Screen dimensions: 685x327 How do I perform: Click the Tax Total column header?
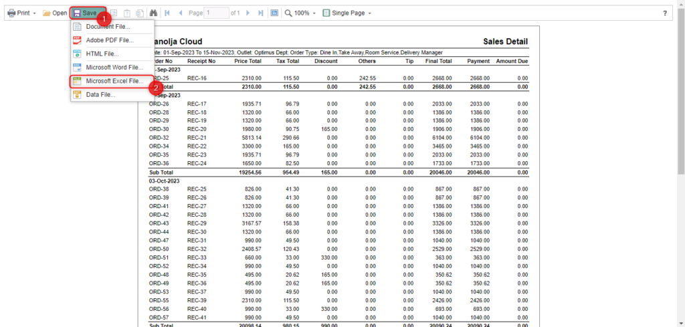pos(288,61)
